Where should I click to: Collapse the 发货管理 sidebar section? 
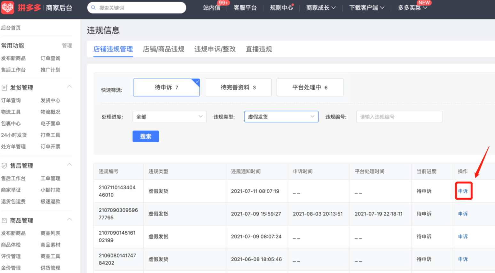click(69, 86)
